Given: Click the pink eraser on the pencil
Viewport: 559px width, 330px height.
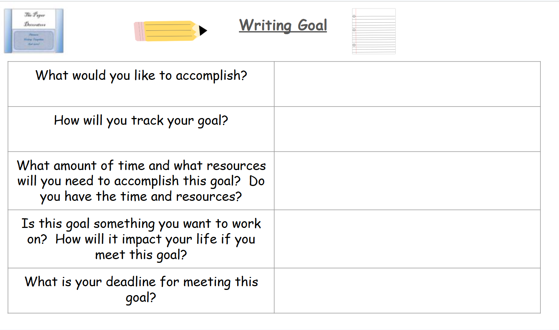Looking at the screenshot, I should [x=139, y=32].
